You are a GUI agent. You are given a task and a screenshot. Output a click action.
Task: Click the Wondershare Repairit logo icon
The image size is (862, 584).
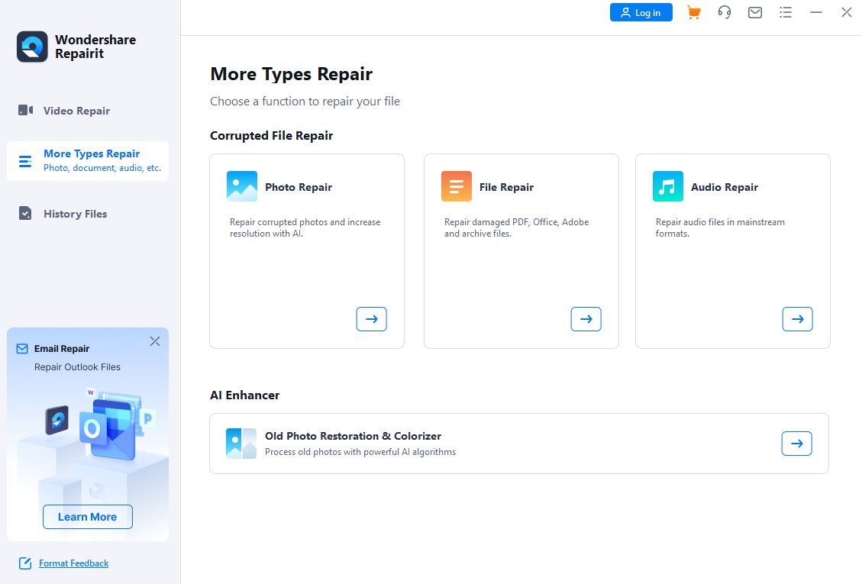click(x=32, y=47)
